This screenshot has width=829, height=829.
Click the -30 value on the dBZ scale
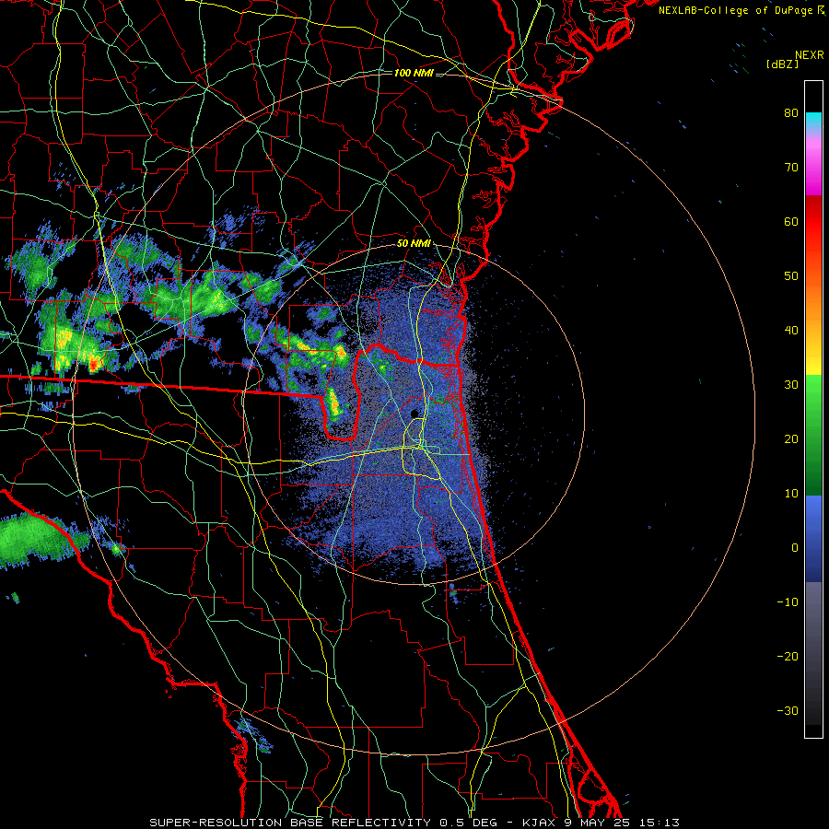point(788,710)
